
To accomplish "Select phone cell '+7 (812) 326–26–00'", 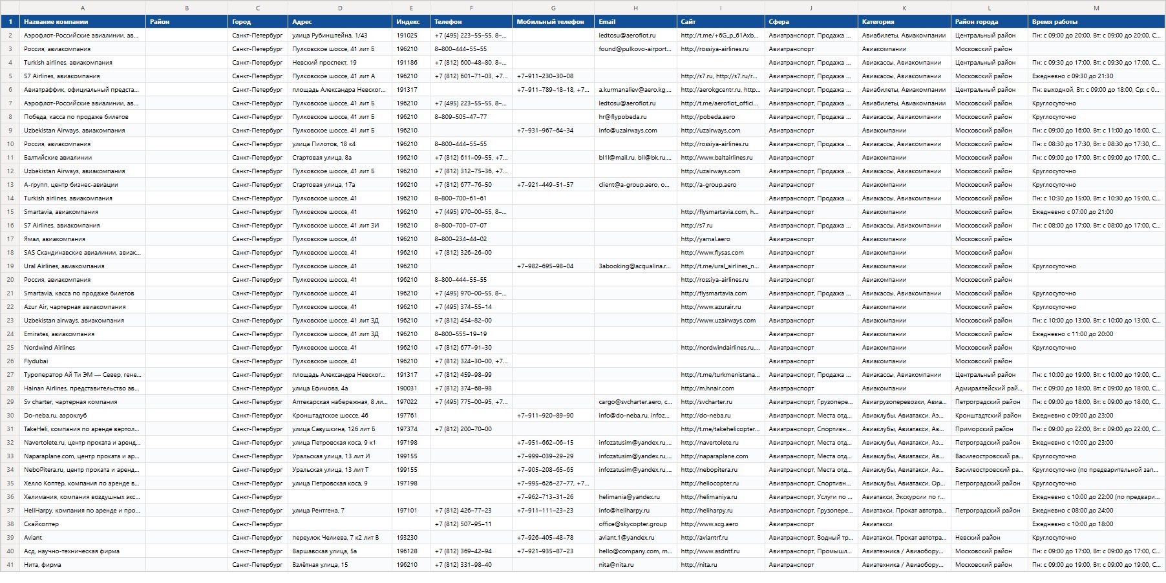I will 471,252.
